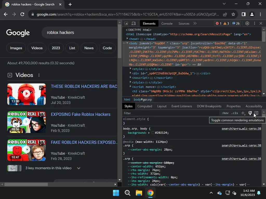Screen dimensions: 266x199
Task: Click the Google search box
Action: pyautogui.click(x=80, y=32)
